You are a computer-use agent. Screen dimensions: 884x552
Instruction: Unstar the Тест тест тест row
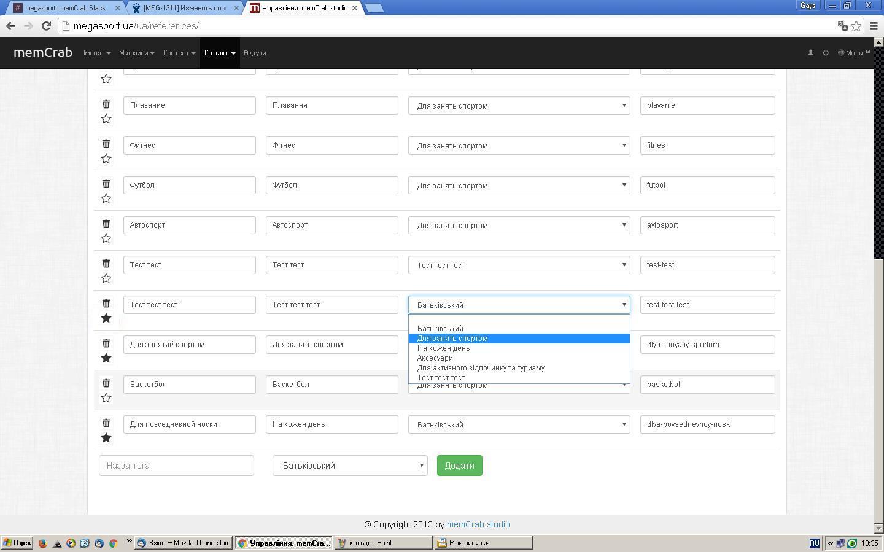point(106,318)
